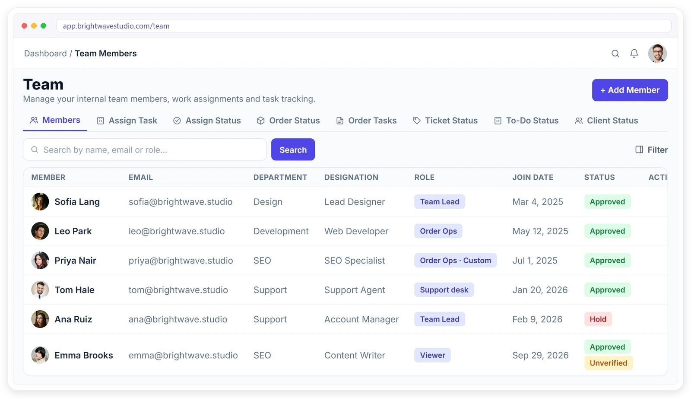Select the name Sofia Lang
The width and height of the screenshot is (691, 398).
click(77, 202)
